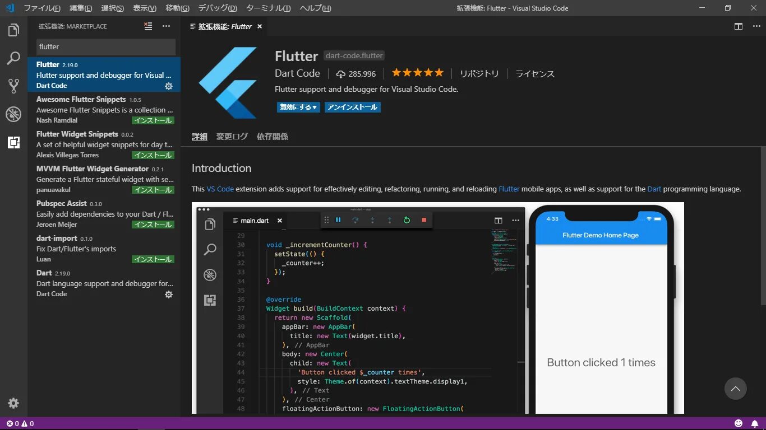
Task: Select Awesome Flutter Snippets list entry
Action: pyautogui.click(x=104, y=109)
